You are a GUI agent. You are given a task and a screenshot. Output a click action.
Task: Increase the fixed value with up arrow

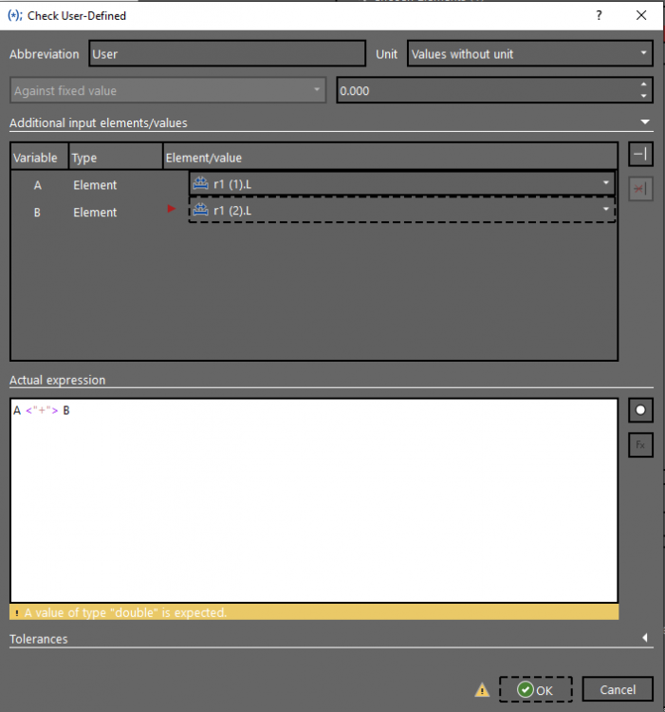point(644,84)
